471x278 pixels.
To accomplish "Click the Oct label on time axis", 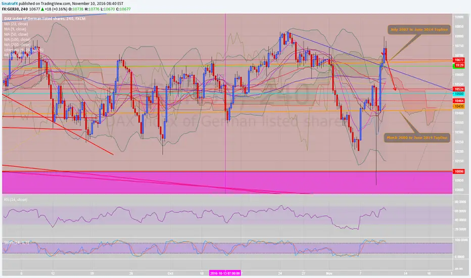I will coord(170,273).
